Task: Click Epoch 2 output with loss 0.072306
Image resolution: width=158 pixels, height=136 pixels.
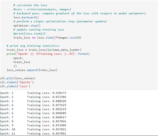Action: pos(33,97)
